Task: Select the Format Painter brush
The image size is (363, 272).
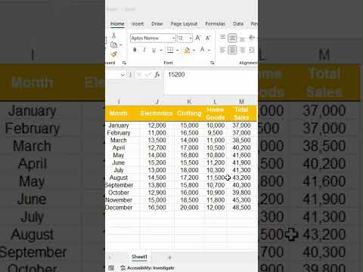Action: (x=114, y=54)
